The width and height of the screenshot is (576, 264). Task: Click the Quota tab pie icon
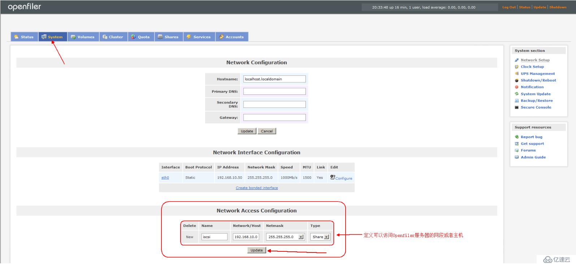(x=133, y=37)
